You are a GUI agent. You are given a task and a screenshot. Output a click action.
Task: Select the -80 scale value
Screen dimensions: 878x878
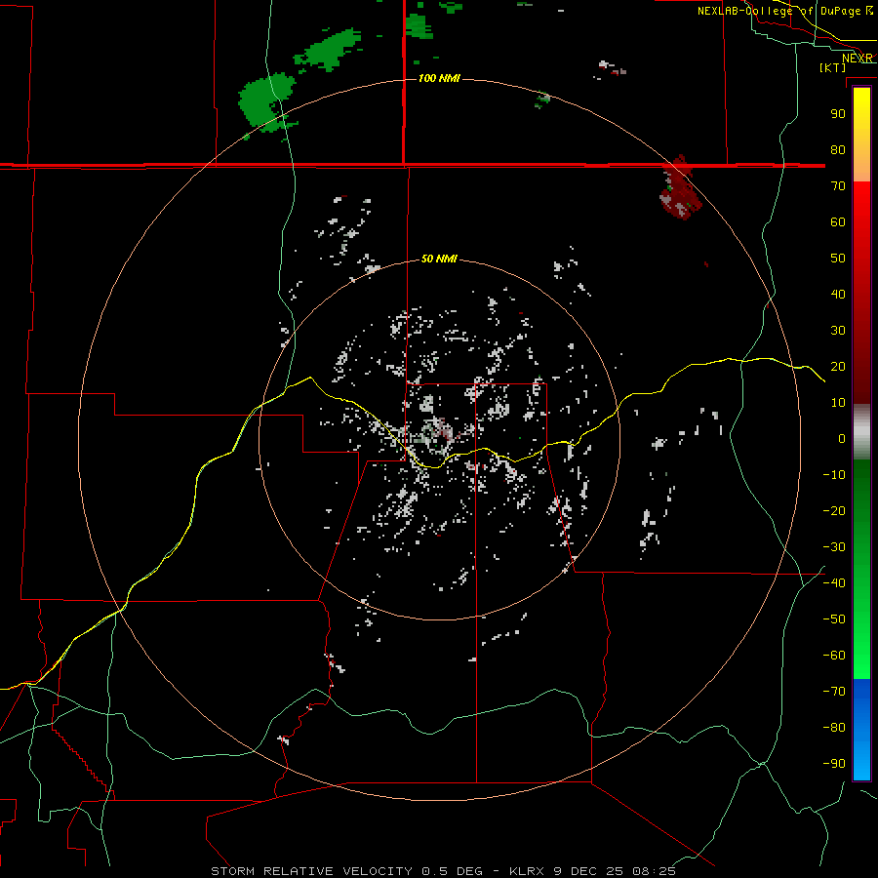pos(834,728)
